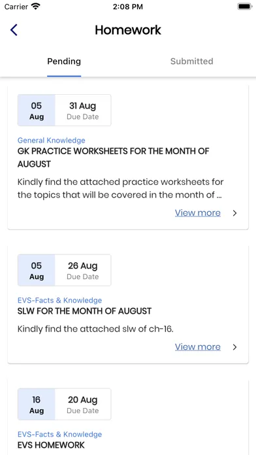Select the 31 Aug due date box

coord(83,110)
